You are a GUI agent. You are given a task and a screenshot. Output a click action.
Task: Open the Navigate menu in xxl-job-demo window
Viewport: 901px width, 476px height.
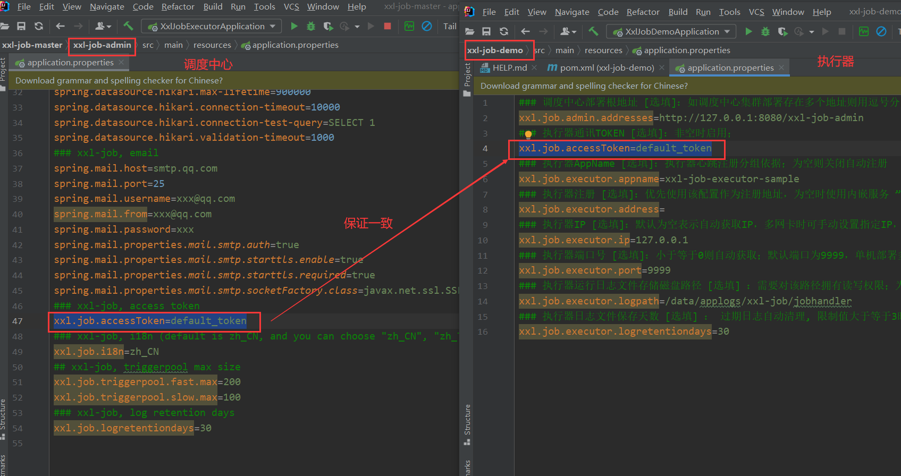(572, 12)
